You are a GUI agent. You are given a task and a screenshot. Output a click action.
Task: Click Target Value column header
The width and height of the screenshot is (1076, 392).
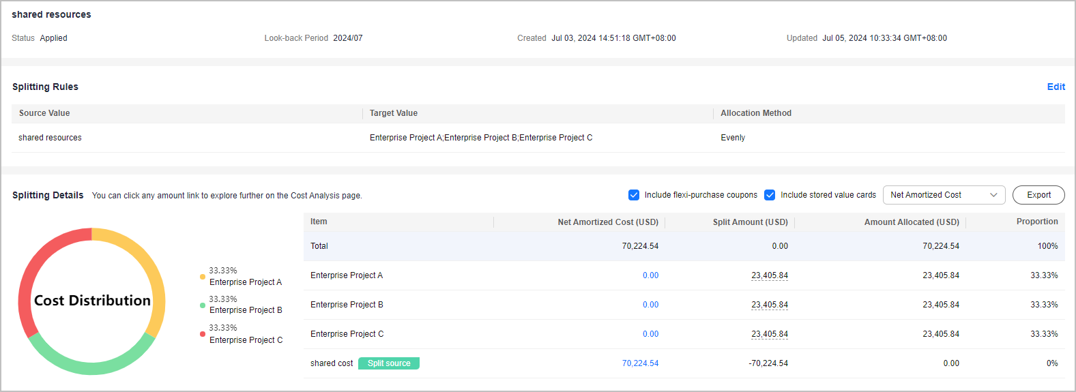pos(394,113)
